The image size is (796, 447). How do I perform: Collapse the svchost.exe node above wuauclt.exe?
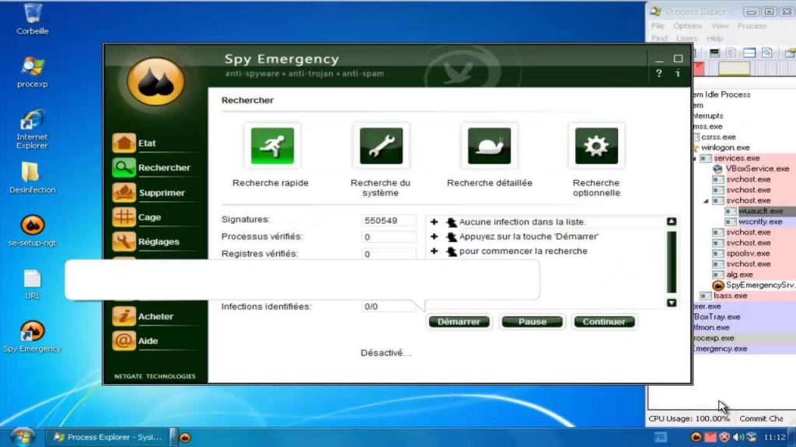[706, 201]
